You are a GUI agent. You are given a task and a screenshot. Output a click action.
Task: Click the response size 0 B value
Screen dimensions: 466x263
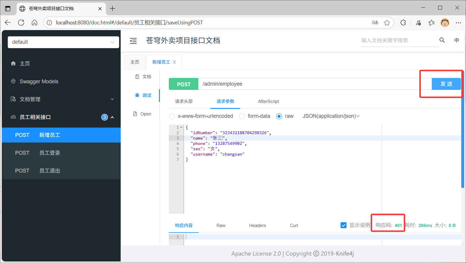click(452, 226)
